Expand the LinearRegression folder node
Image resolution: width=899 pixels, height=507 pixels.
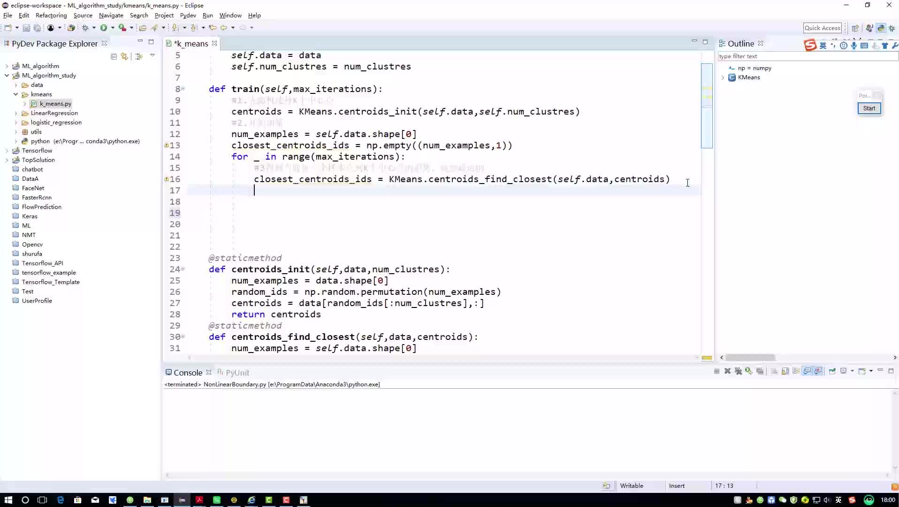[15, 113]
